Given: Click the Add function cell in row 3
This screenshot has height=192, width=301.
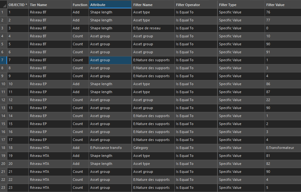Looking at the screenshot, I should click(80, 28).
